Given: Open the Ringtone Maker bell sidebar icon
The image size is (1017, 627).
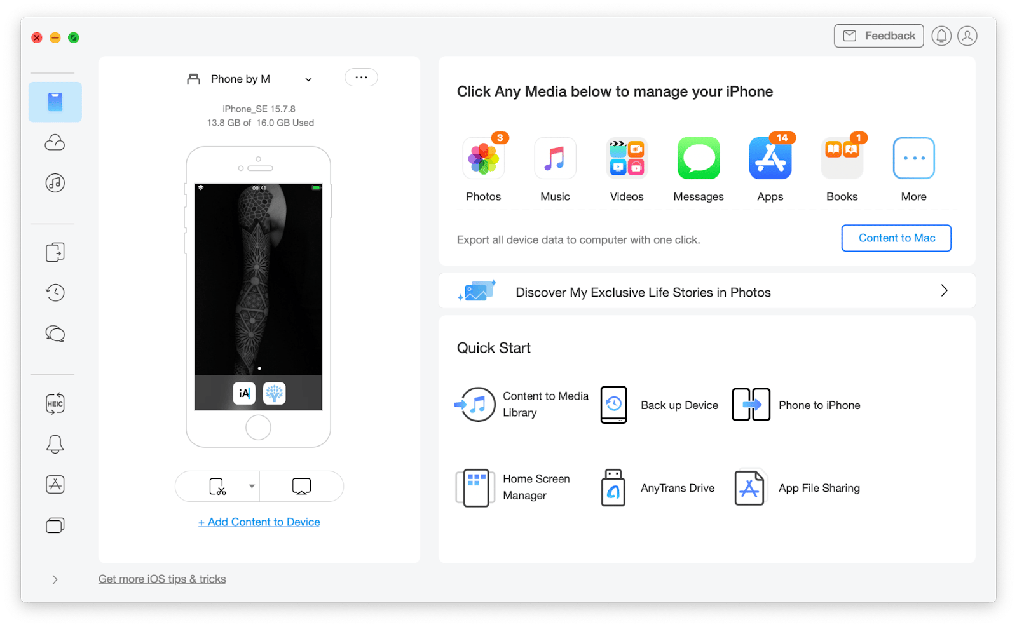Looking at the screenshot, I should tap(55, 444).
